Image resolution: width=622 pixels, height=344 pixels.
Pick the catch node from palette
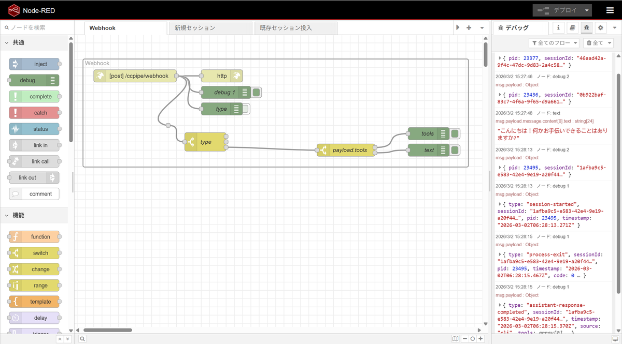[34, 113]
